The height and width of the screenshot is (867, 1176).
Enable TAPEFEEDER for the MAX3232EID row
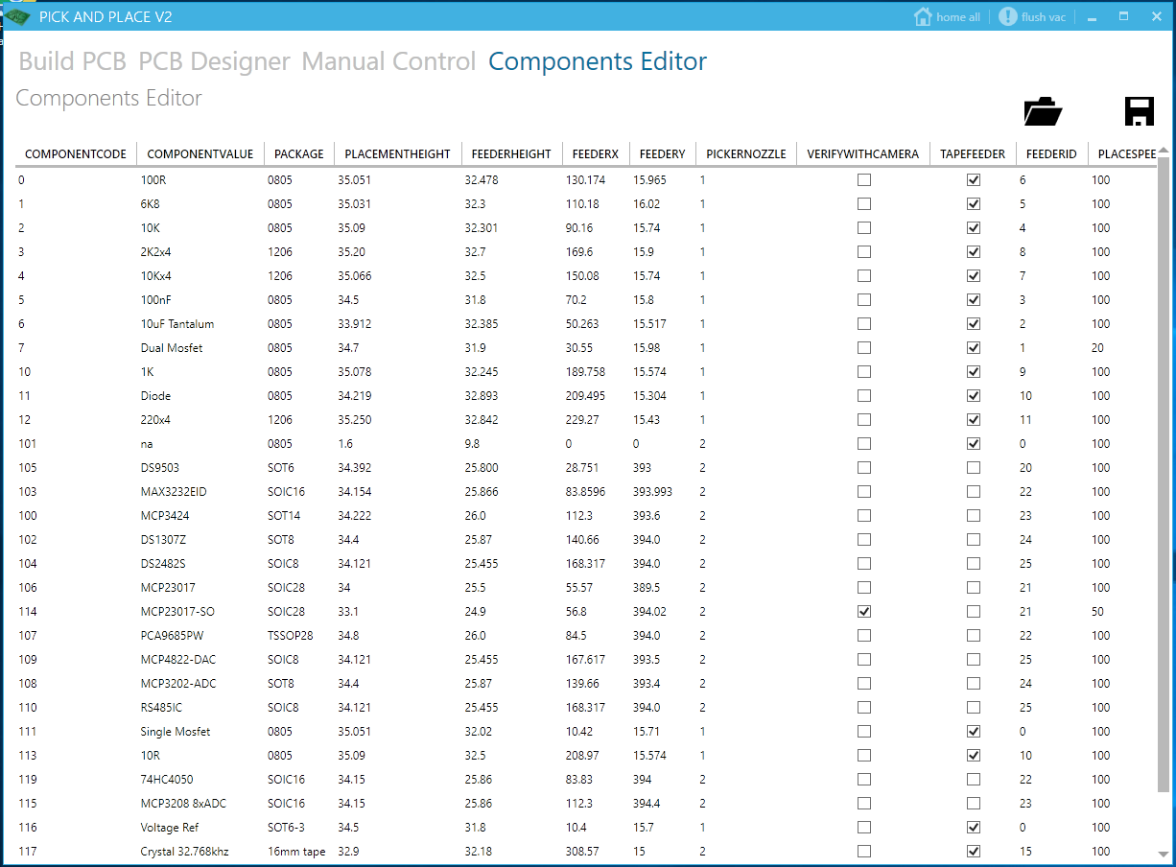(x=974, y=491)
